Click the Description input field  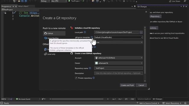(x=118, y=73)
